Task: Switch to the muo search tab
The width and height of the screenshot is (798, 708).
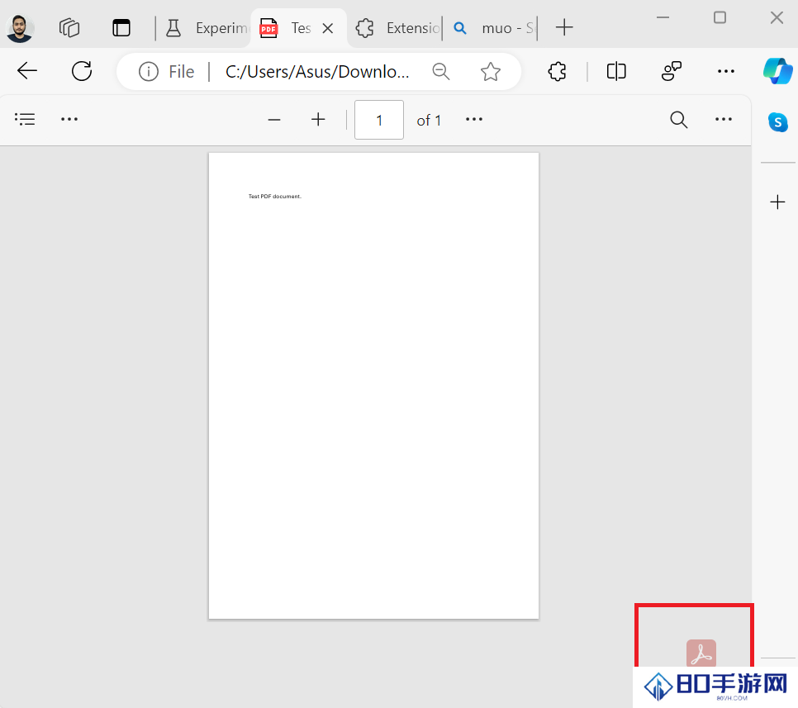Action: coord(493,28)
